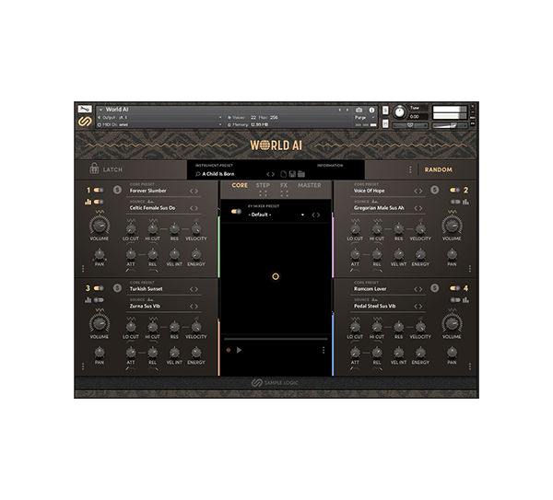Show instrument info via the circled i icon

coord(371,110)
